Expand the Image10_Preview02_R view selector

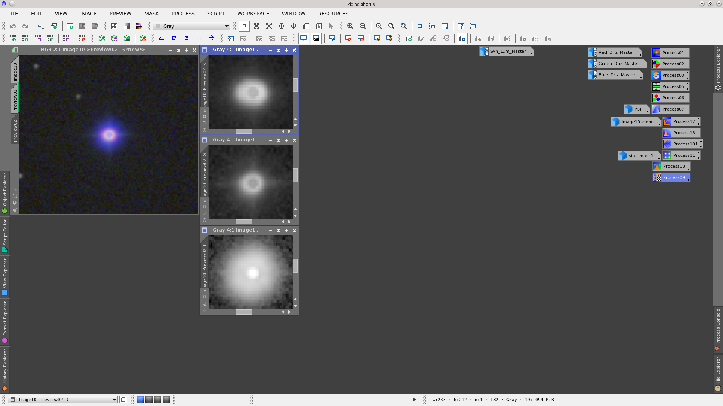pos(114,400)
